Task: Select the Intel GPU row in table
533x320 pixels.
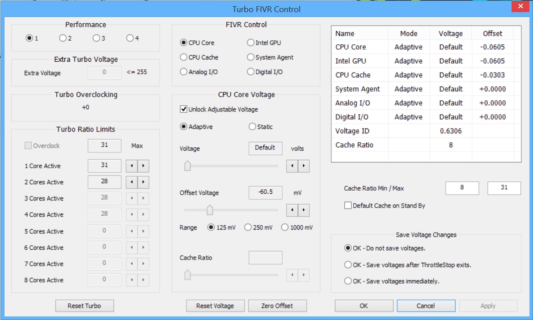Action: [x=426, y=61]
